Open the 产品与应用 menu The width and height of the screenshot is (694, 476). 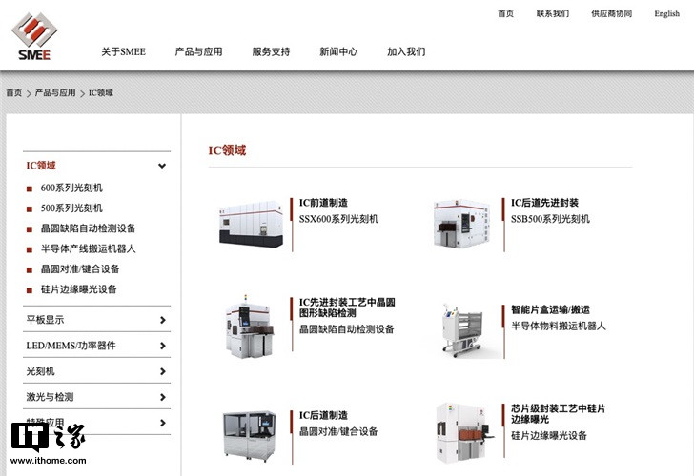198,51
